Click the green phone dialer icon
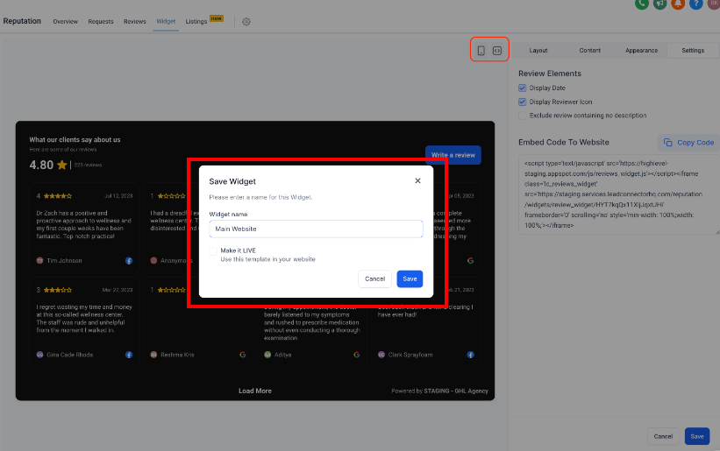Screen dimensions: 720x451 pos(641,4)
